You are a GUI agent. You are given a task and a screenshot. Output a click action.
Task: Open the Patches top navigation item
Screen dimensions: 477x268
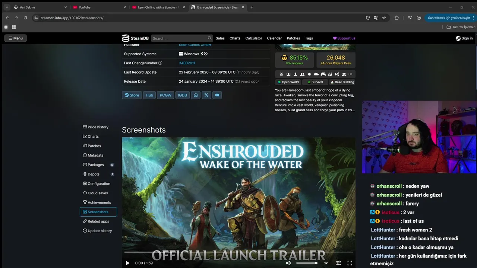pos(293,38)
